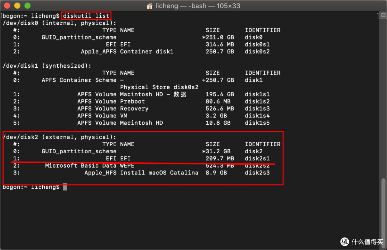The image size is (387, 250).
Task: Click the 'Macintosh HD - 数据' volume name
Action: pyautogui.click(x=153, y=94)
